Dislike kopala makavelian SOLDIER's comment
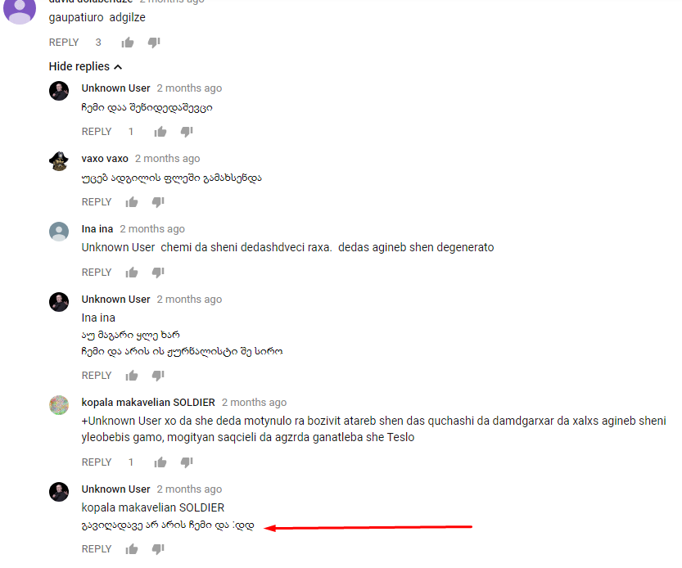Screen dimensions: 682x568 coord(187,462)
